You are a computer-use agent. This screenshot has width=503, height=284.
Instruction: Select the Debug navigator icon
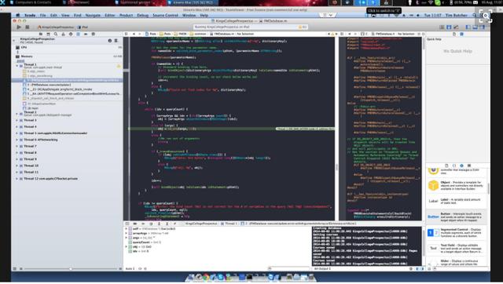(78, 34)
